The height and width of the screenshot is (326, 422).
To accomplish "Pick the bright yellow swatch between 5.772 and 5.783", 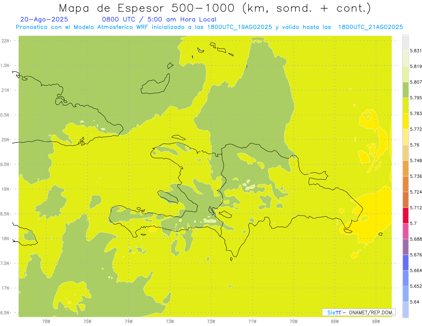I will [405, 121].
